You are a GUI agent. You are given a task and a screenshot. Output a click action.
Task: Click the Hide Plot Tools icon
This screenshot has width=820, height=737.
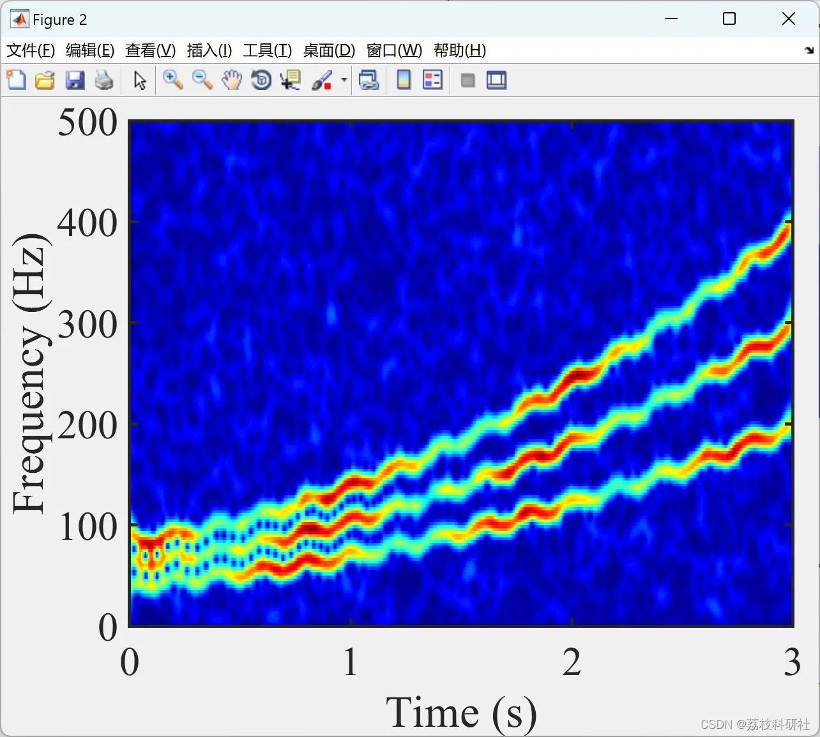[467, 80]
